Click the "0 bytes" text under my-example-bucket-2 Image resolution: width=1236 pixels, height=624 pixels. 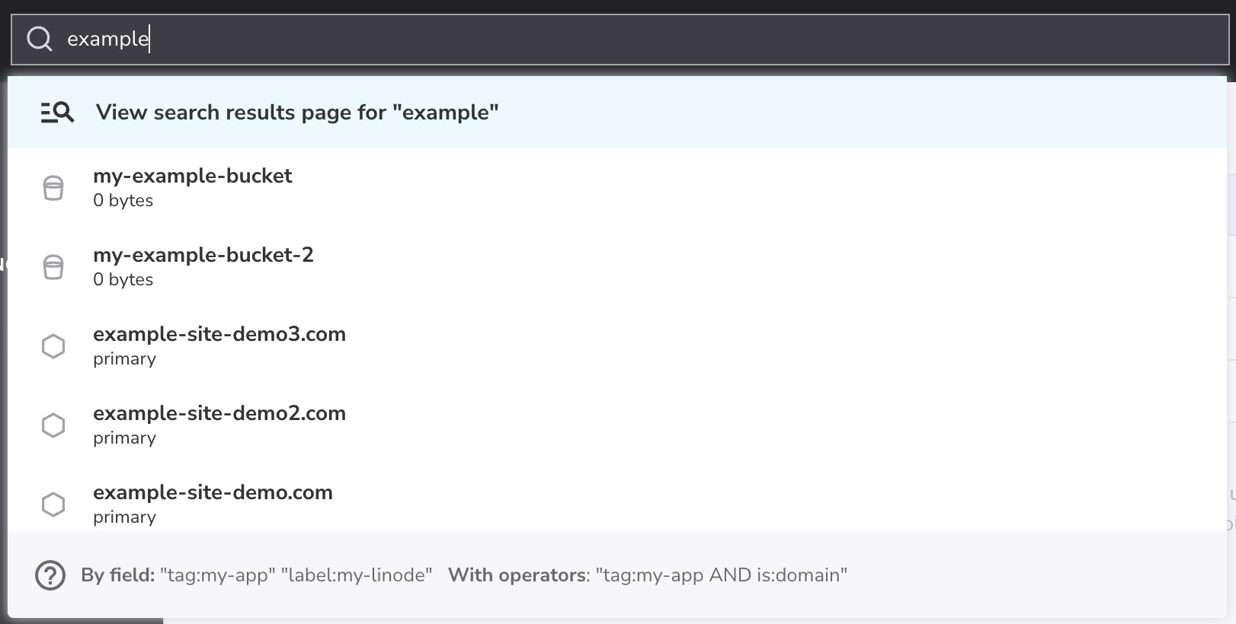point(123,280)
